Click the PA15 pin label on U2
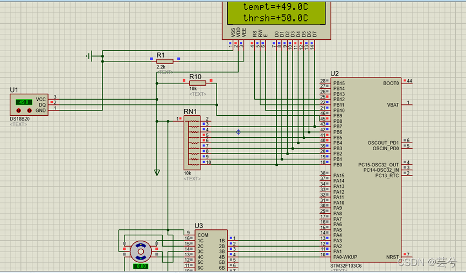This screenshot has width=466, height=273. click(339, 176)
